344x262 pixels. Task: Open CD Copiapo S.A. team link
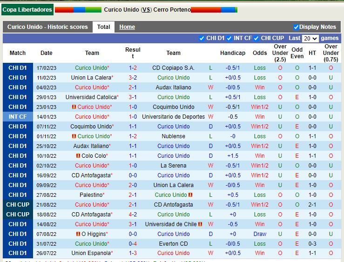coord(173,68)
